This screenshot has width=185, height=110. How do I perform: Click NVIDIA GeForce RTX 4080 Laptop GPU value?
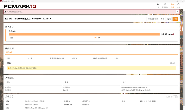pos(36,108)
